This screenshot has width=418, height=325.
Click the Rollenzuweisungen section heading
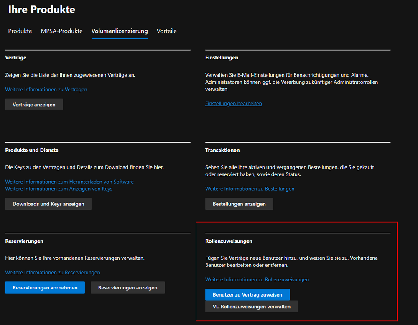pos(229,241)
